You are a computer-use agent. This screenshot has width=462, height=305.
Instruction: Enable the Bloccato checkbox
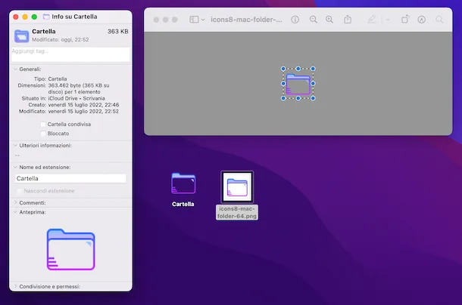tap(43, 134)
